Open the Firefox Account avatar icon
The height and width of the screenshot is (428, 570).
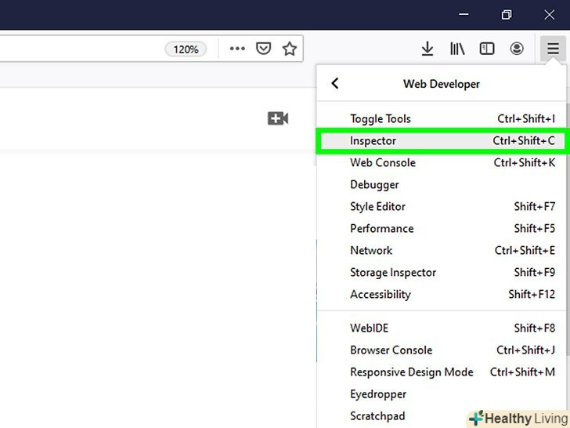(x=517, y=49)
